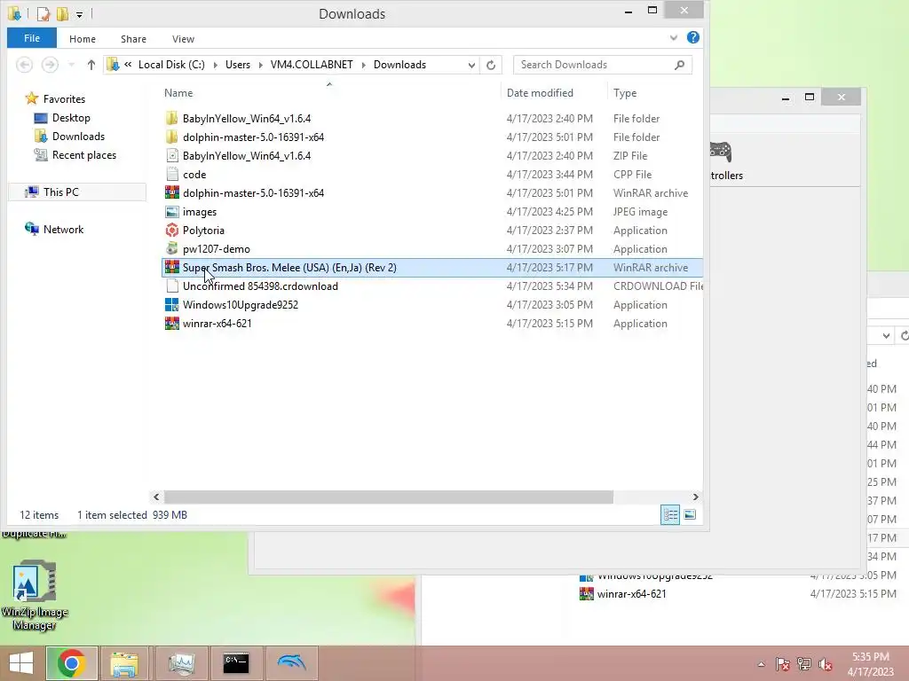Image resolution: width=909 pixels, height=681 pixels.
Task: Sort by the Name column header
Action: (x=178, y=92)
